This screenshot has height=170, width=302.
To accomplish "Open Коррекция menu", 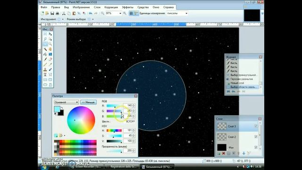I will tap(111, 8).
